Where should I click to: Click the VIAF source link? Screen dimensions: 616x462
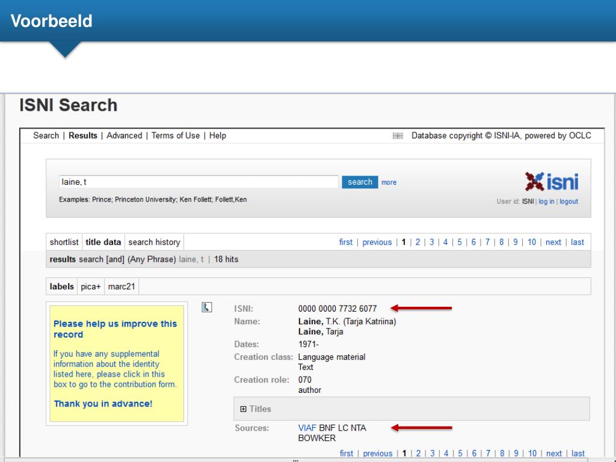click(307, 428)
